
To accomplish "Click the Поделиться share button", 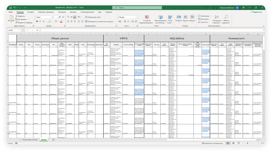I will (x=256, y=12).
